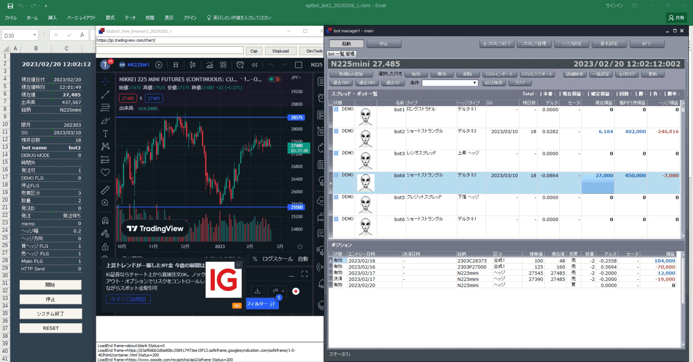The height and width of the screenshot is (362, 693).
Task: Toggle the 自動 auto scale option
Action: [303, 259]
